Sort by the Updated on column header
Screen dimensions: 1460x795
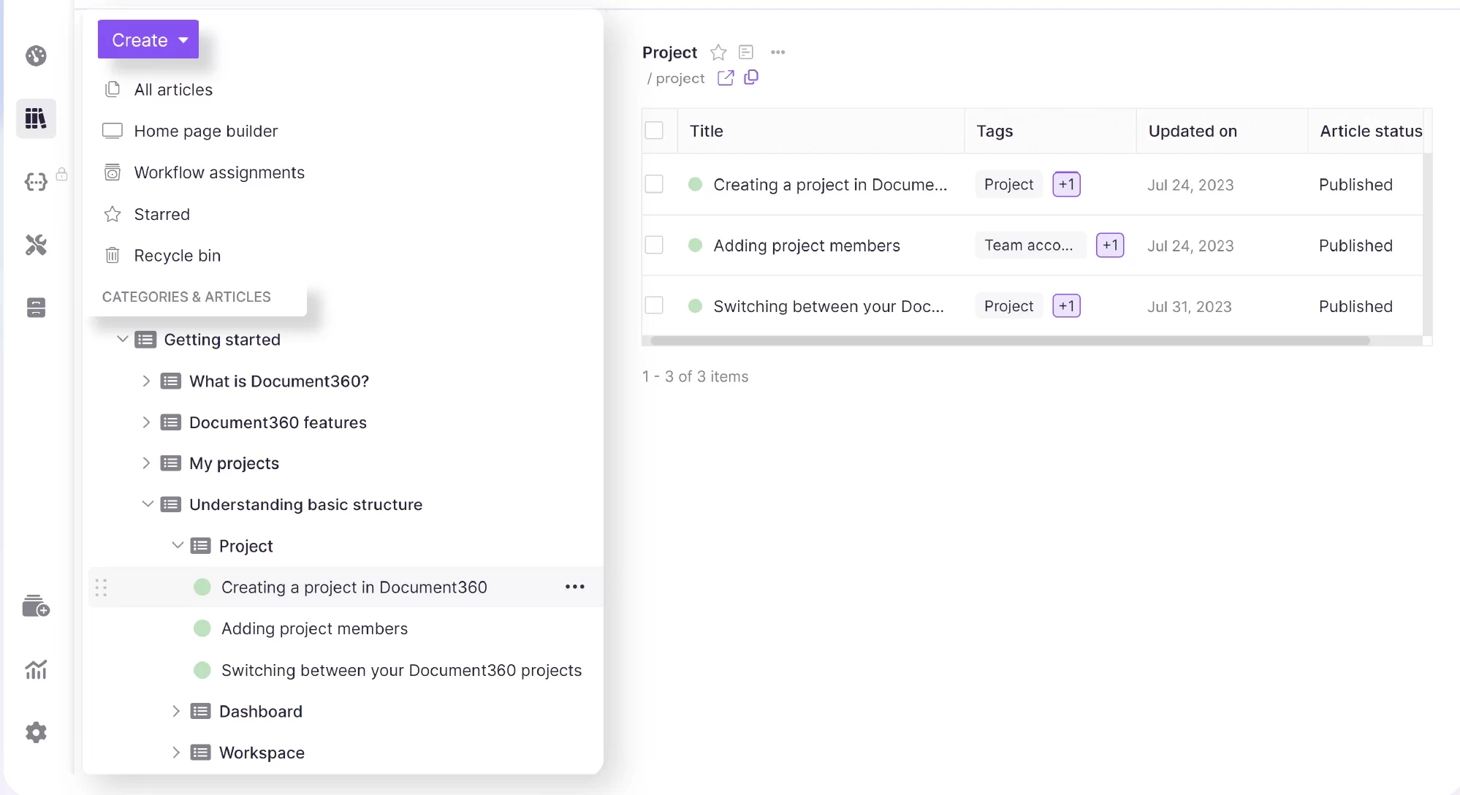click(1193, 131)
